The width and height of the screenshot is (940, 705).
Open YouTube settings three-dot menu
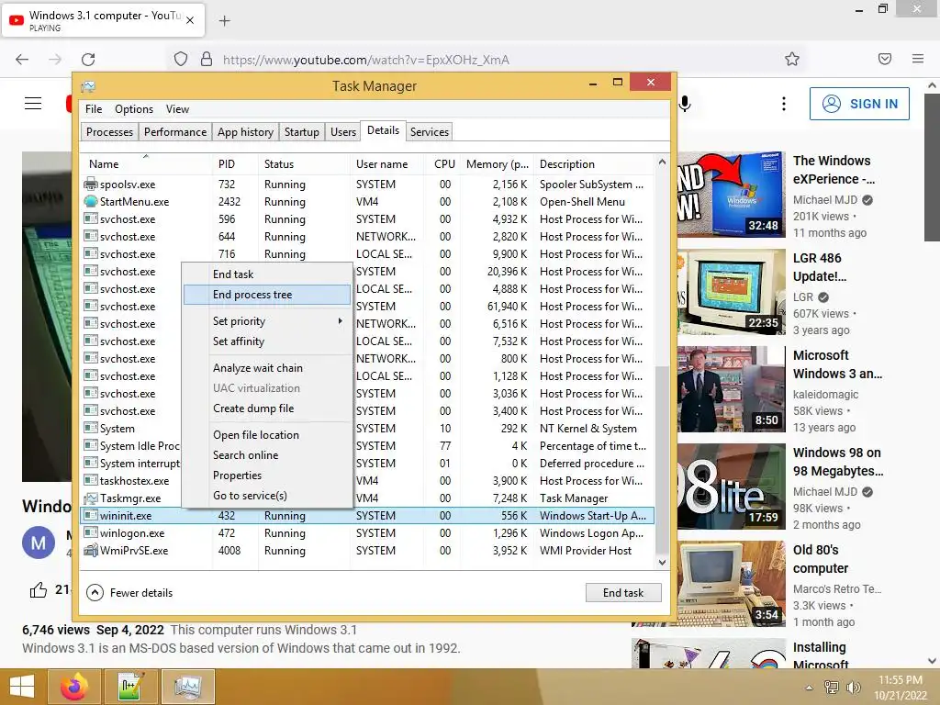coord(784,104)
